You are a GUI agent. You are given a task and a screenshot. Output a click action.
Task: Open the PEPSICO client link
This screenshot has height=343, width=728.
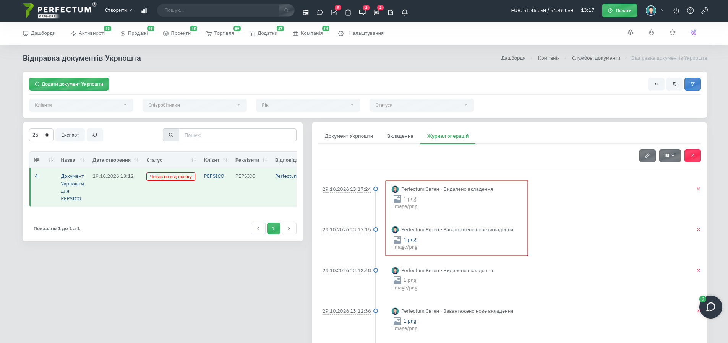tap(214, 176)
